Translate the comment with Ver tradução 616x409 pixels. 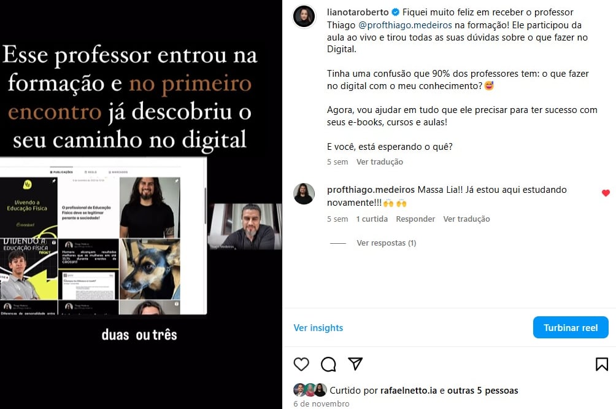[466, 219]
